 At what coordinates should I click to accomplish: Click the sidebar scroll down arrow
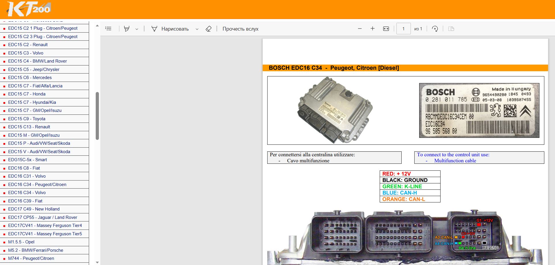pyautogui.click(x=97, y=262)
